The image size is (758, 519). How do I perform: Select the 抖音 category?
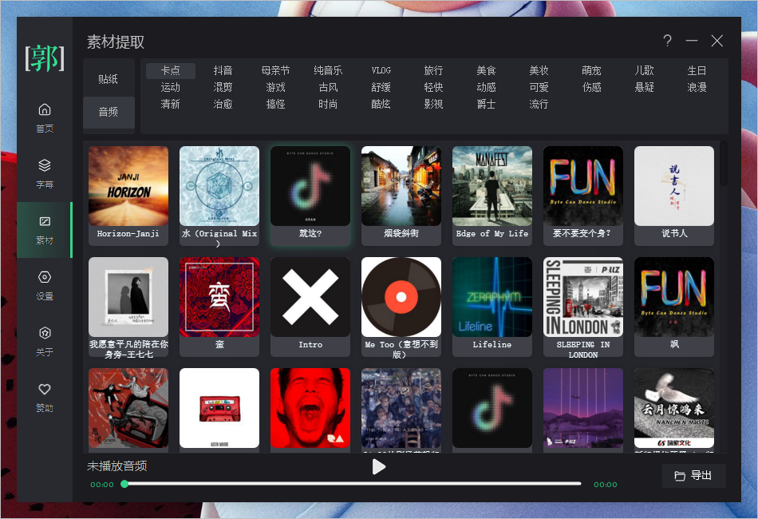tap(223, 70)
